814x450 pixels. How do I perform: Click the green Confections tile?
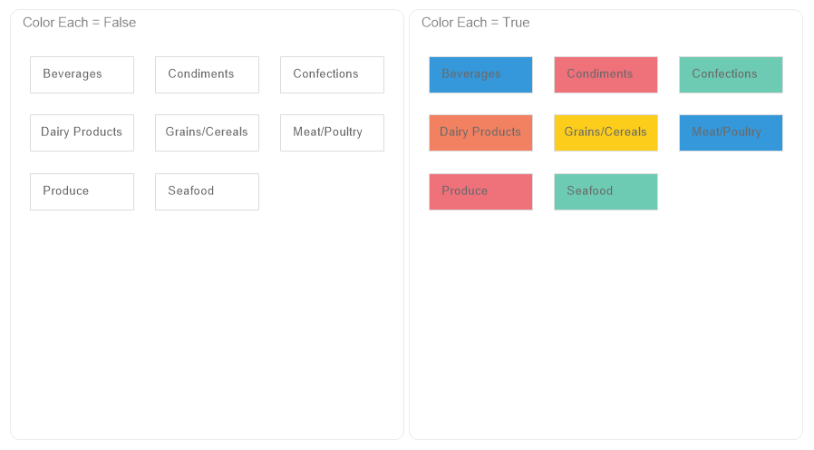pos(731,74)
